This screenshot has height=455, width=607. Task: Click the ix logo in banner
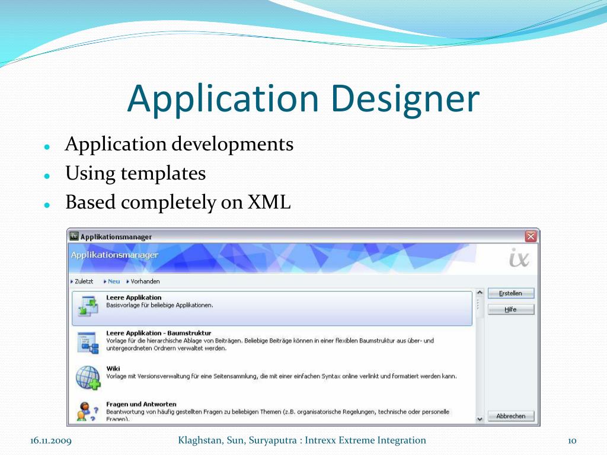point(519,258)
